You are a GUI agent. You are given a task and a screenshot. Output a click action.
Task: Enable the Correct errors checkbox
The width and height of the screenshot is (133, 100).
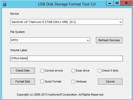[x=42, y=70]
